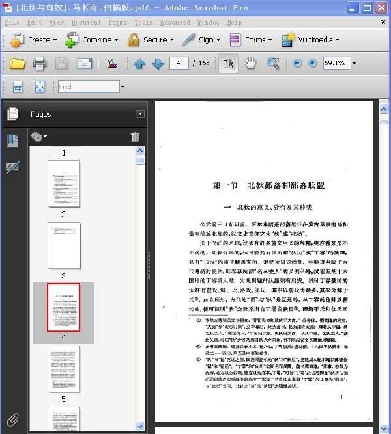Click thumbnails panel scroll up arrow
Image resolution: width=391 pixels, height=434 pixels.
click(140, 151)
